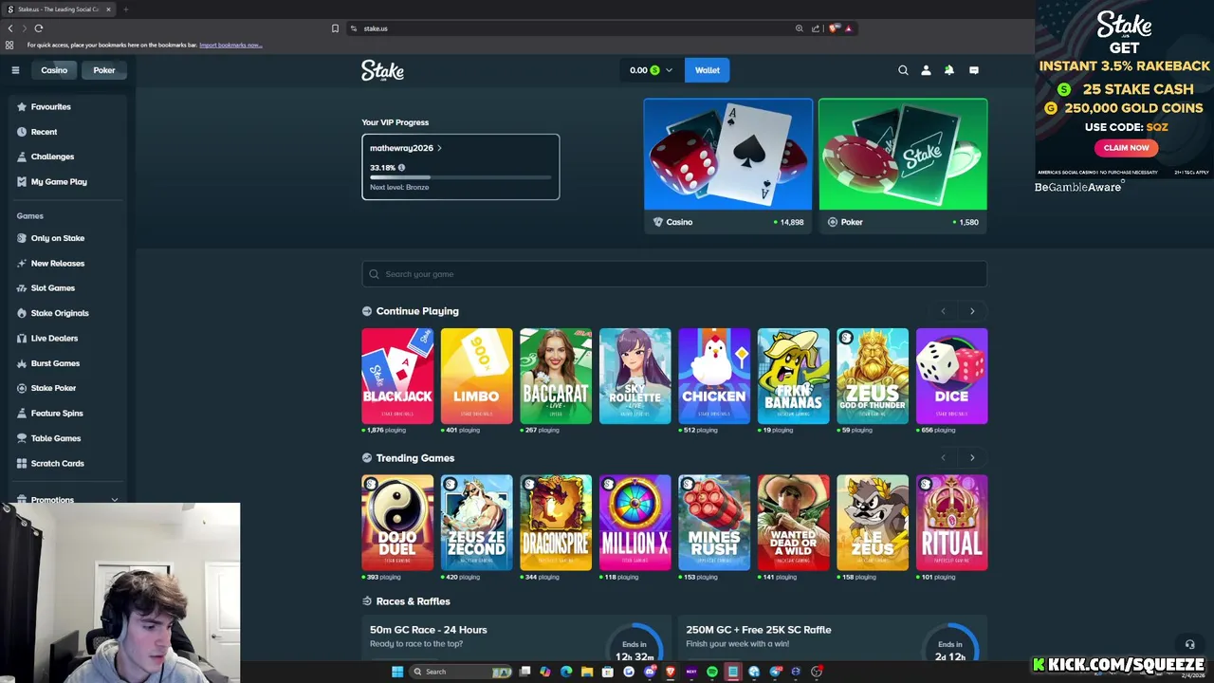This screenshot has width=1214, height=683.
Task: Open the 250M GC + Free 25K SC Raffle card
Action: (832, 637)
